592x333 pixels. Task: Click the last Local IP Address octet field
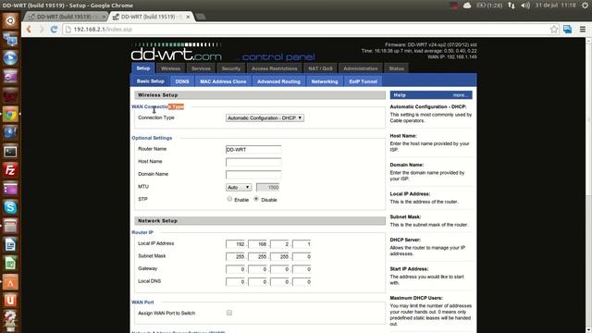302,244
